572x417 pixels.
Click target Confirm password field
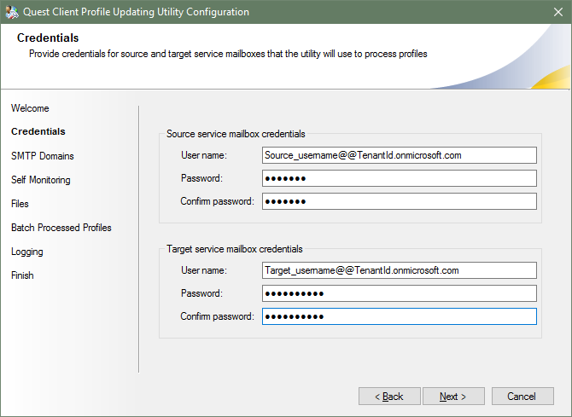click(399, 316)
